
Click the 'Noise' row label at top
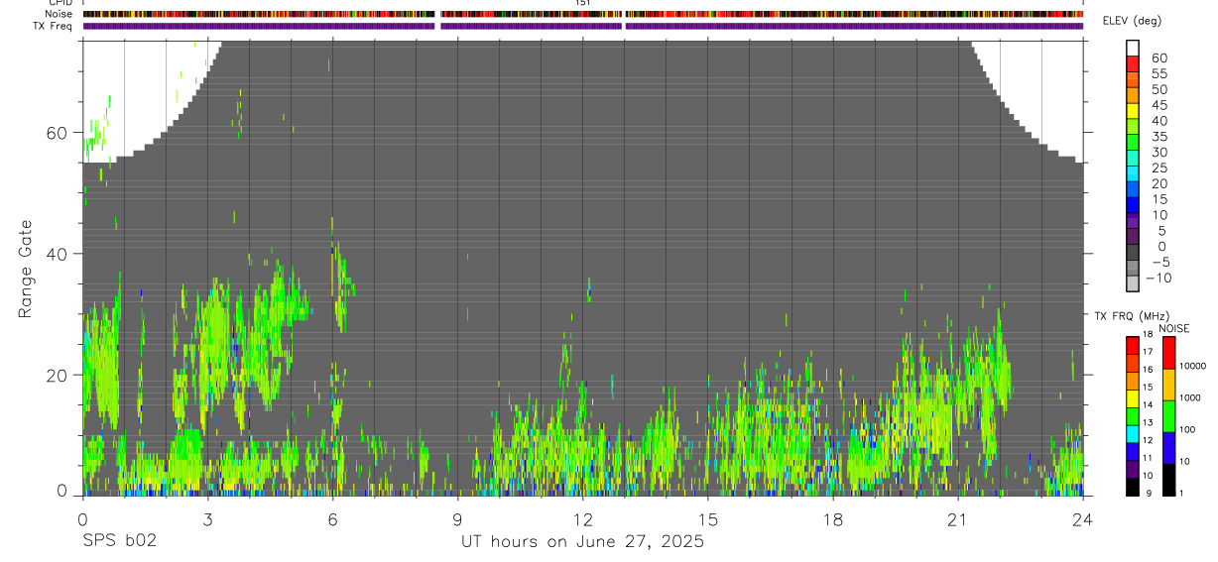click(61, 14)
